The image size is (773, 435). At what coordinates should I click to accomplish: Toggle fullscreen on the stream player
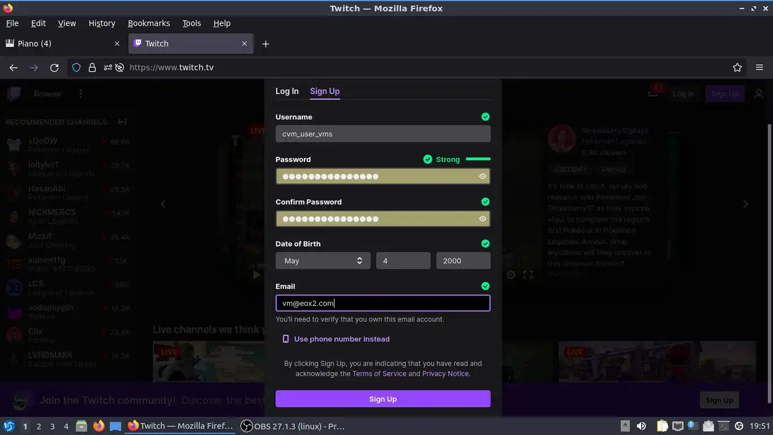pyautogui.click(x=528, y=275)
